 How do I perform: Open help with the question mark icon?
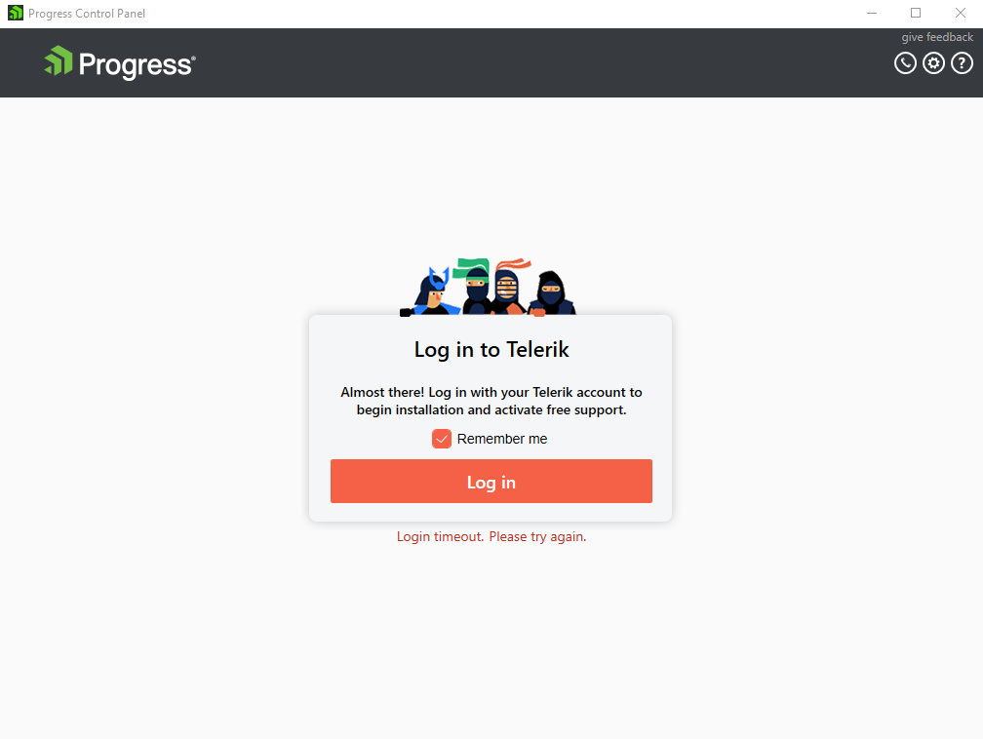pos(962,63)
